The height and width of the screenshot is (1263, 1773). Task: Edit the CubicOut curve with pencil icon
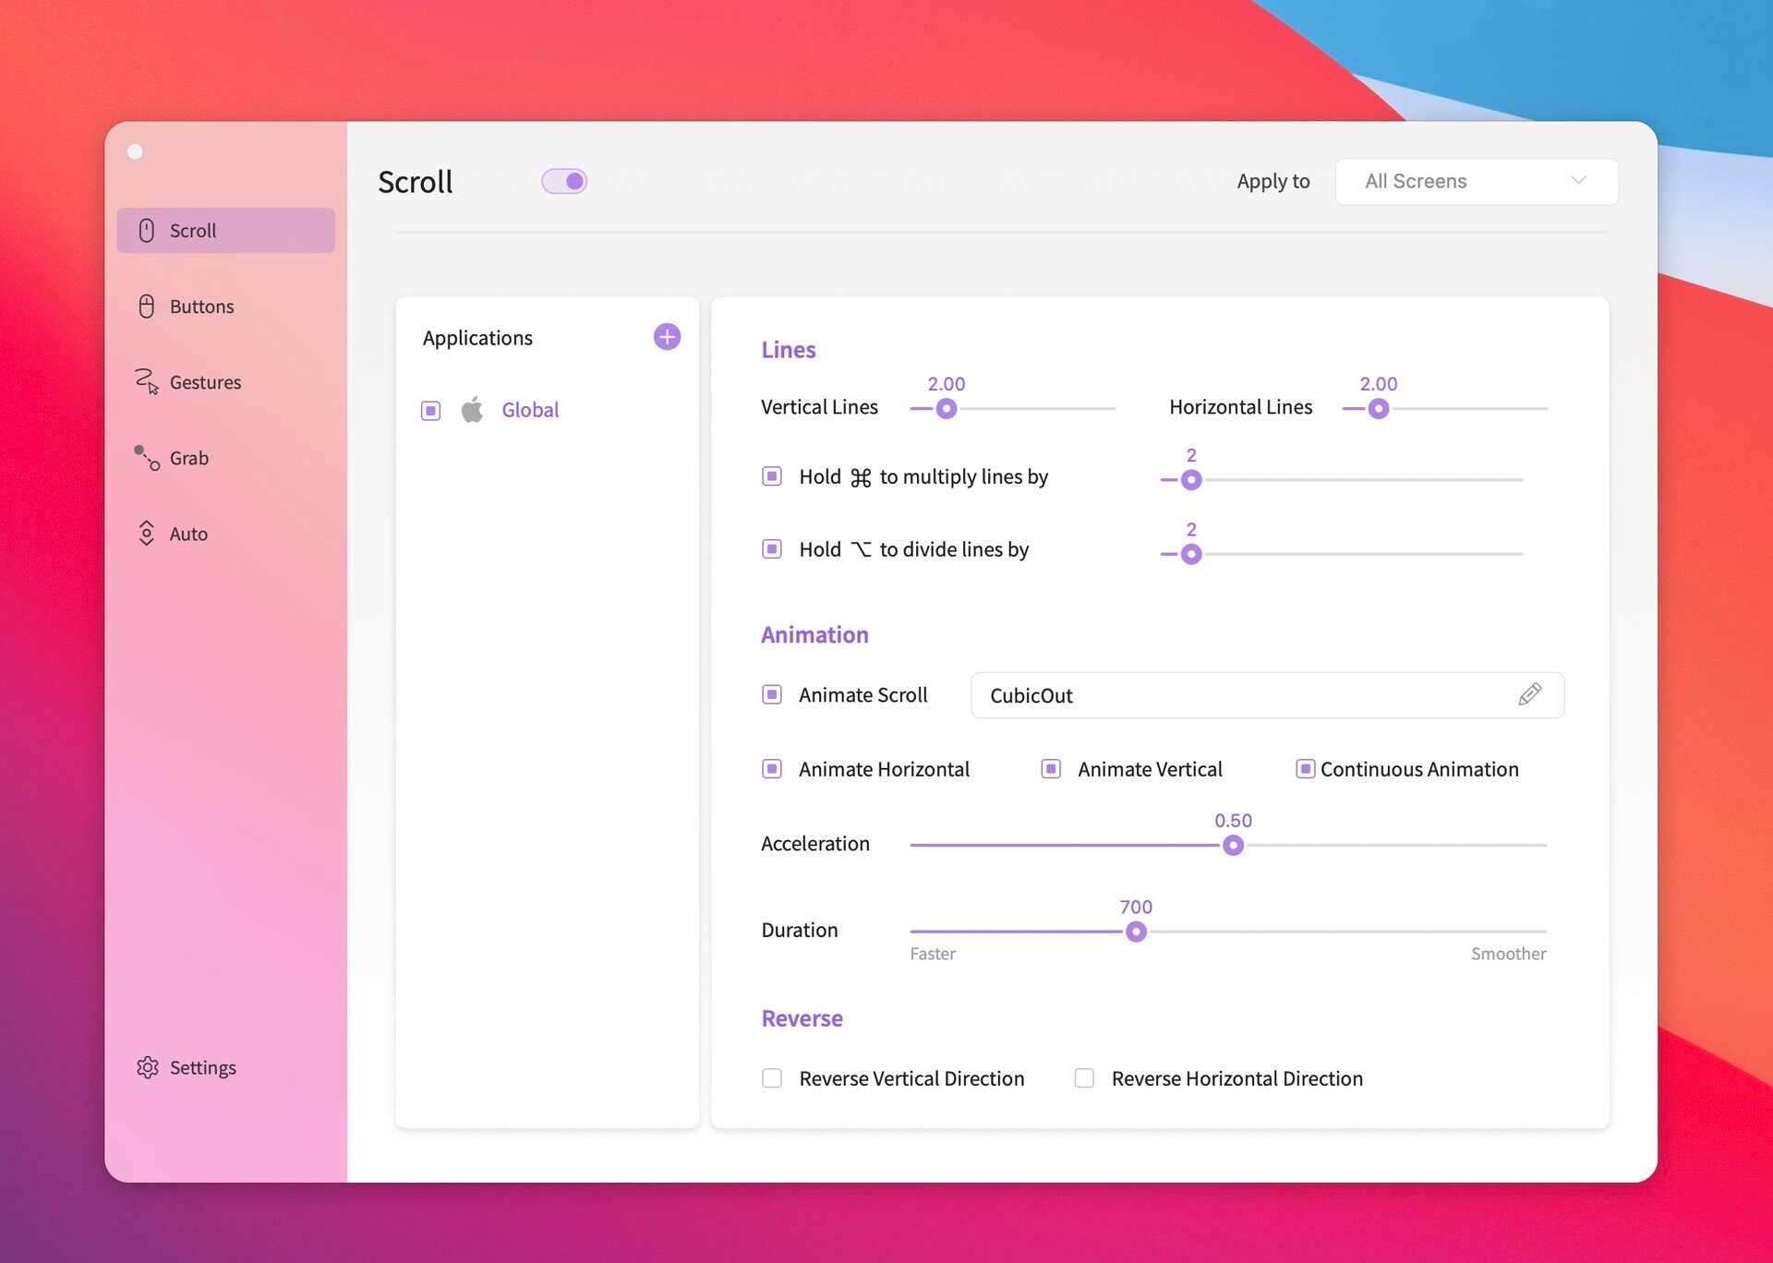coord(1529,695)
